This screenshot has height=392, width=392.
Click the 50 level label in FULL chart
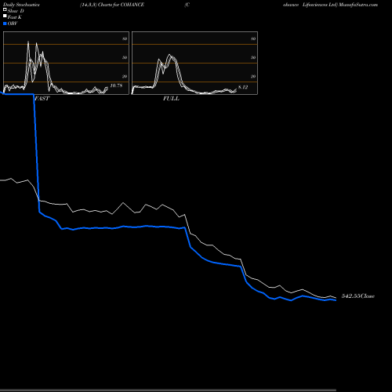[x=253, y=57]
